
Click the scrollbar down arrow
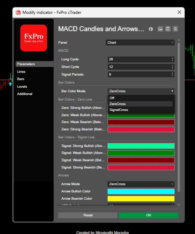179,205
